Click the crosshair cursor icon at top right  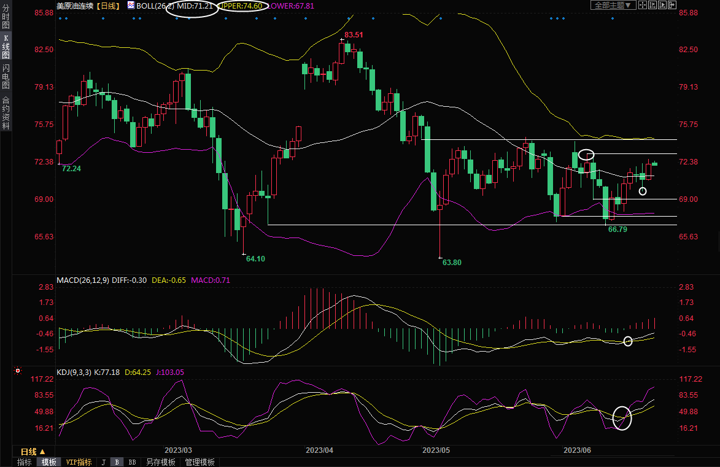[x=641, y=5]
